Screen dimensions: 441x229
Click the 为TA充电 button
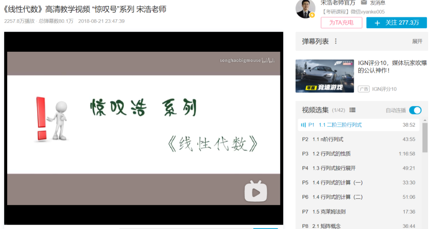coord(341,23)
